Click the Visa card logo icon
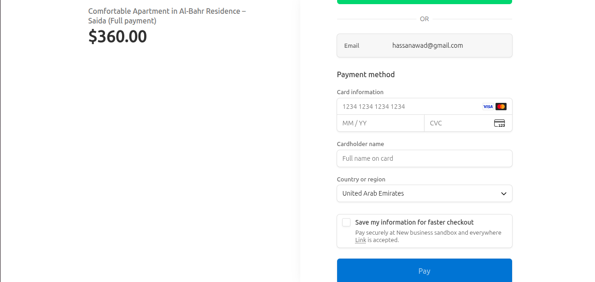 tap(488, 107)
